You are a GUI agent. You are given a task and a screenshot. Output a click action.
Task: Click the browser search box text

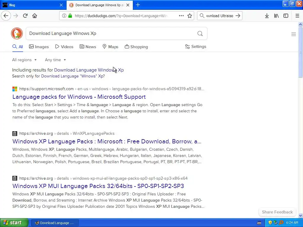[220, 16]
